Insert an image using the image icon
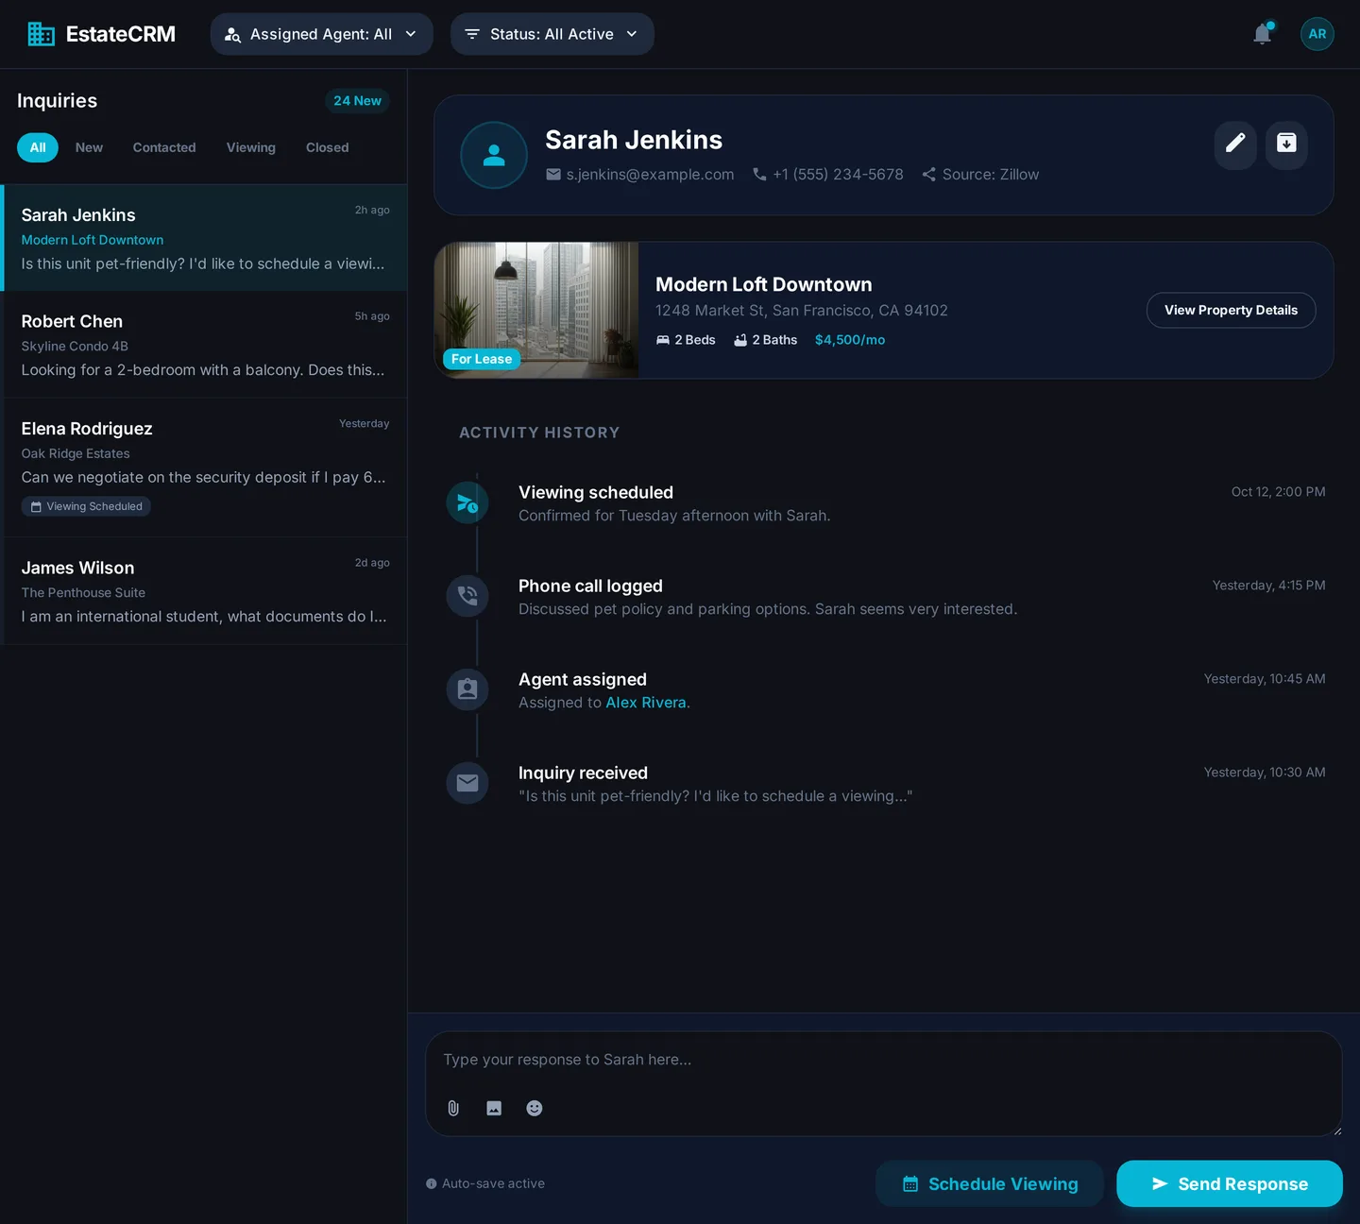This screenshot has height=1224, width=1360. pyautogui.click(x=494, y=1108)
